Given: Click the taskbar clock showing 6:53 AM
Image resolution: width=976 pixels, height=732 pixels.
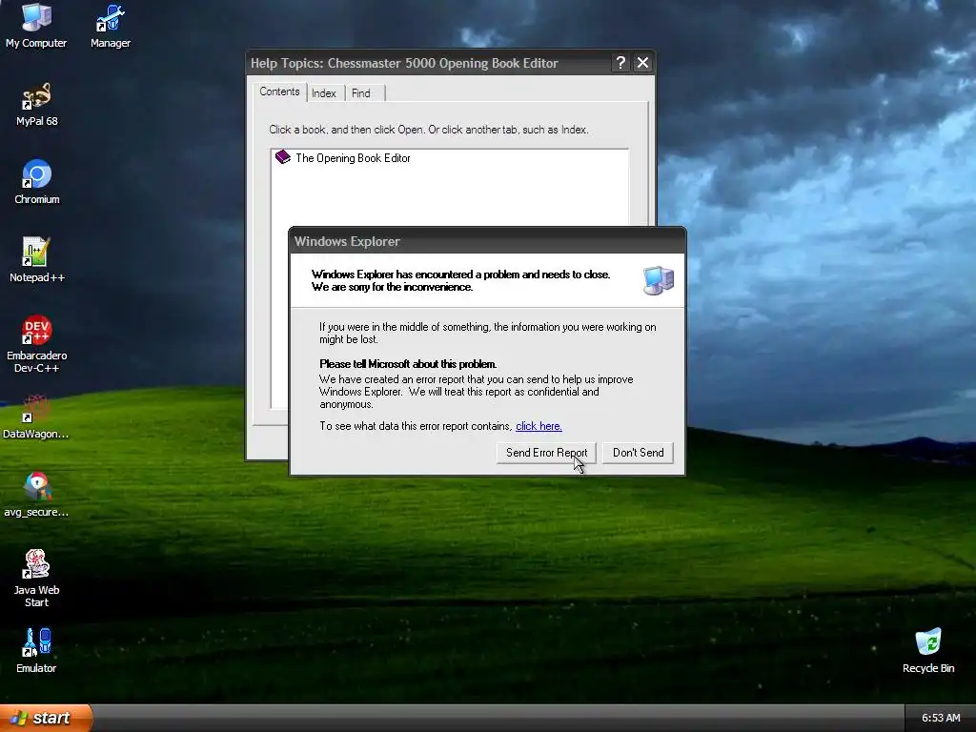Looking at the screenshot, I should (x=941, y=718).
